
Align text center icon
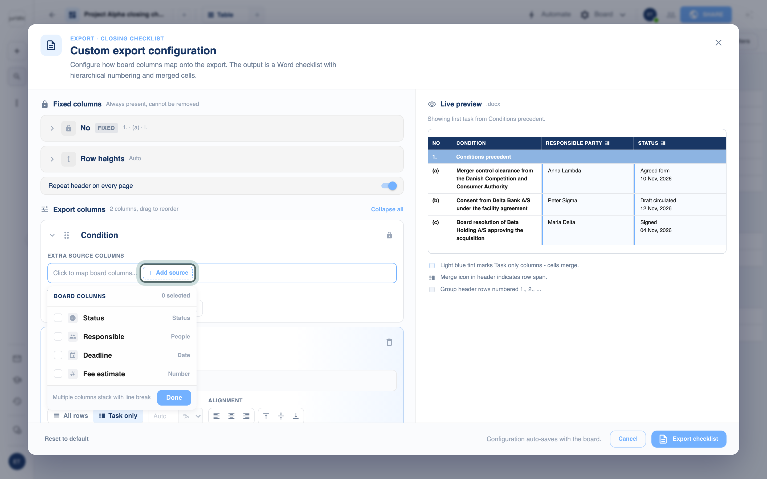tap(231, 416)
